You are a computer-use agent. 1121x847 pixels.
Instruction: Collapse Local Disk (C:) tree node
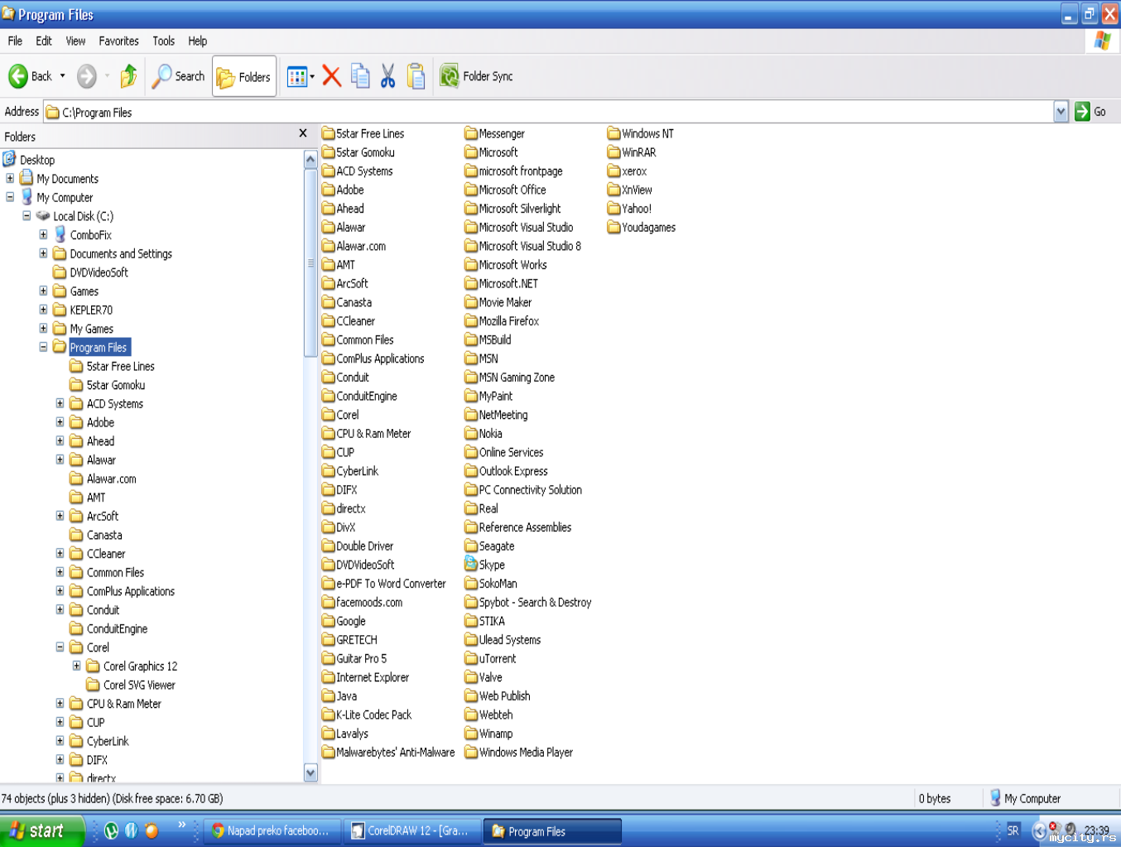click(26, 216)
